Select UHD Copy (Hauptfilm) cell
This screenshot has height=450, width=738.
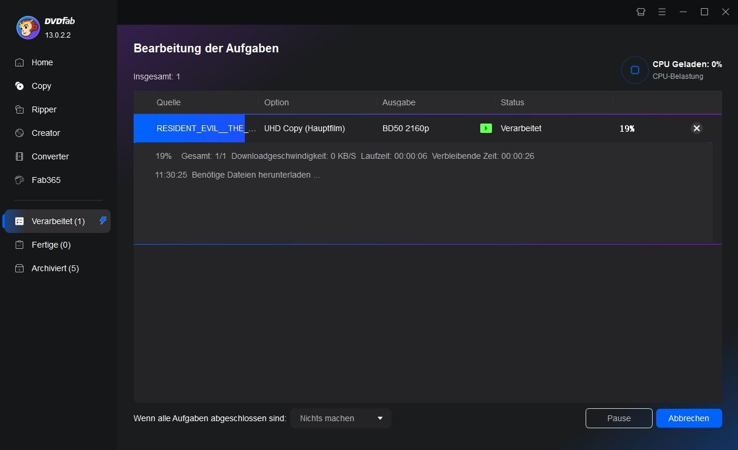[305, 128]
